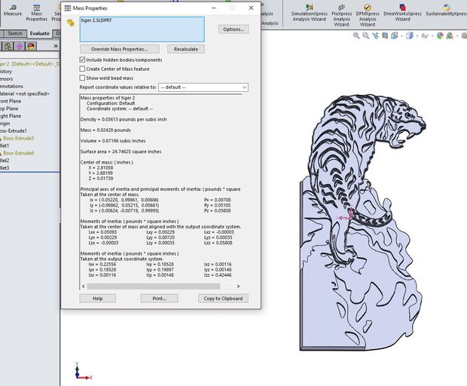Open Apply Scene dropdown arrow
The image size is (467, 386).
point(457,36)
